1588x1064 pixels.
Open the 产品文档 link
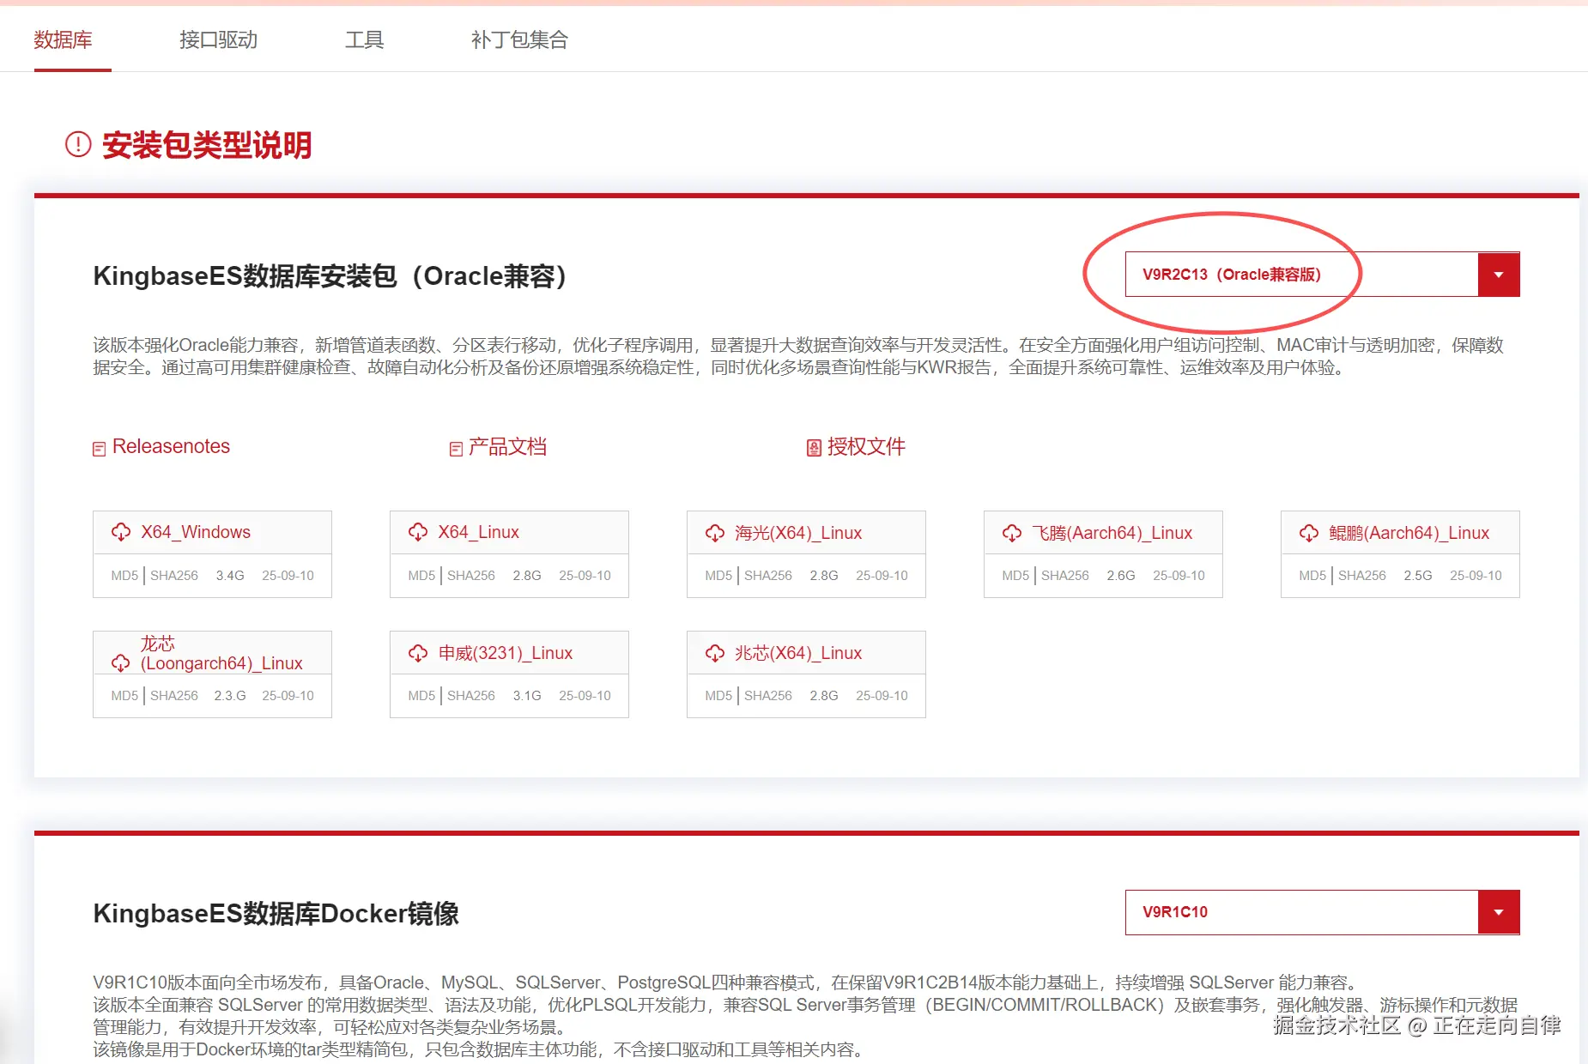(x=507, y=446)
